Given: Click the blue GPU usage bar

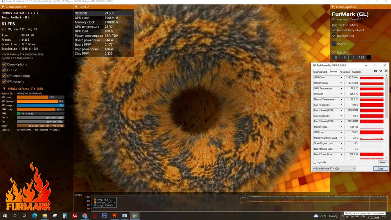Looking at the screenshot, I should 40,106.
